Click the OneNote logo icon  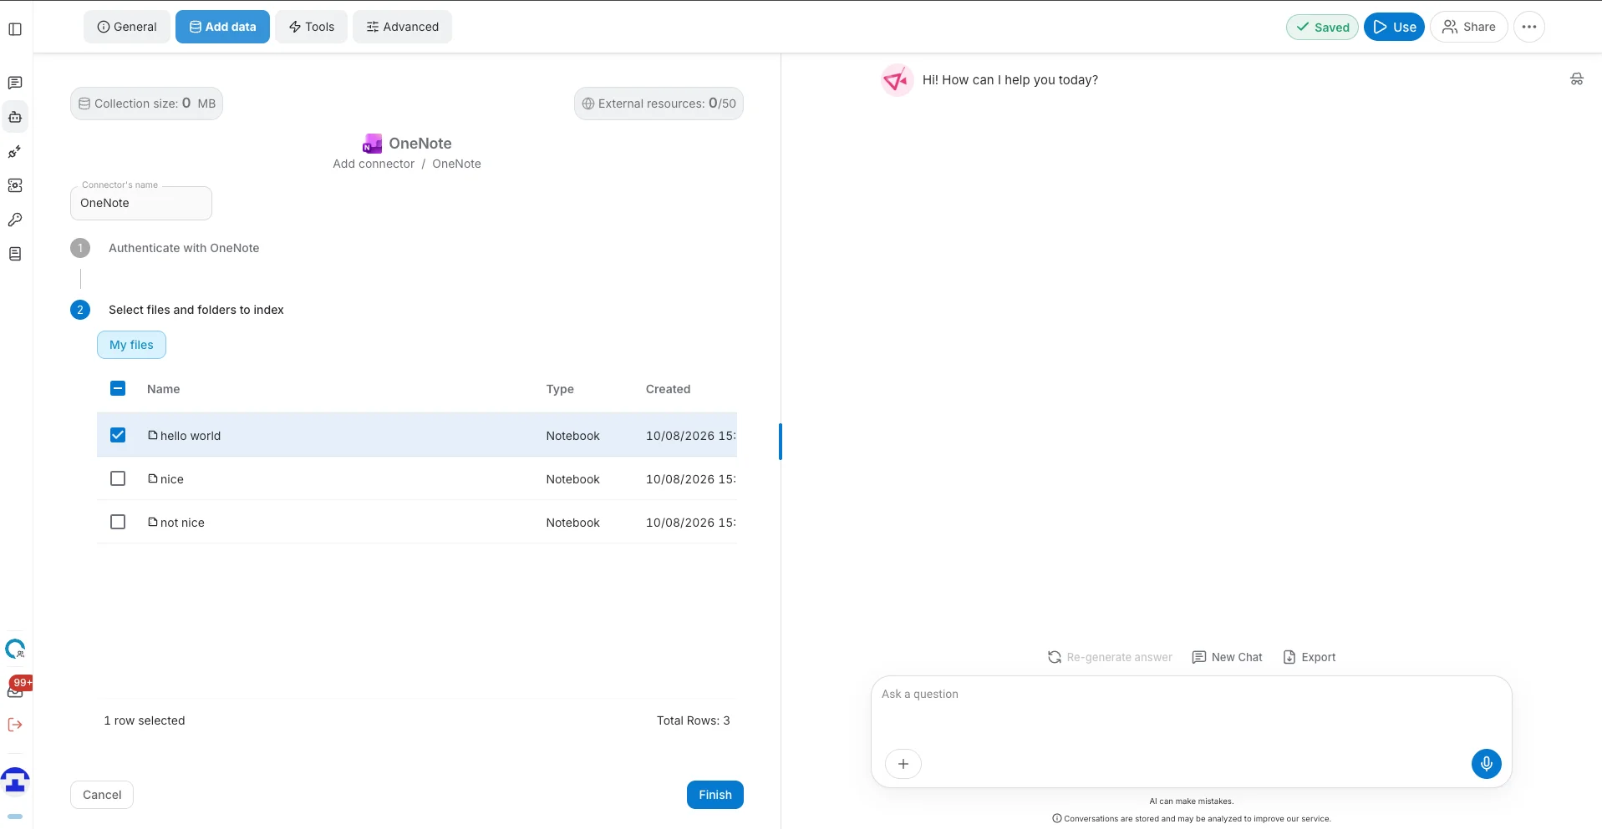click(x=373, y=144)
